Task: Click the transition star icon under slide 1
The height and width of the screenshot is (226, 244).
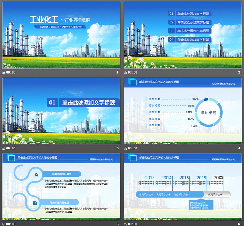Action: click(4, 73)
